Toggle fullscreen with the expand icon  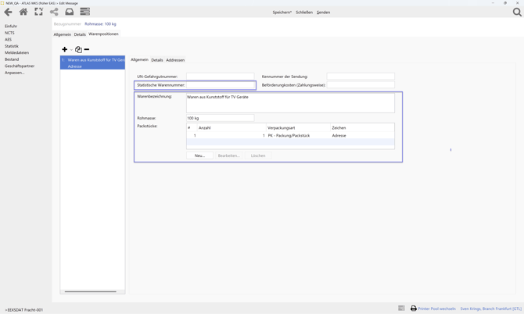tap(38, 12)
